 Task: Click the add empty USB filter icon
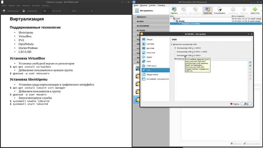pos(250,62)
